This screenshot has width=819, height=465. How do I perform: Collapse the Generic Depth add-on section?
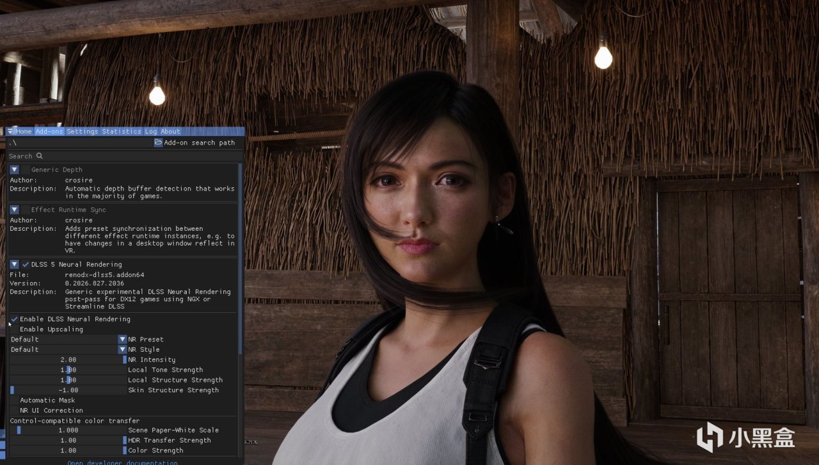click(x=14, y=169)
